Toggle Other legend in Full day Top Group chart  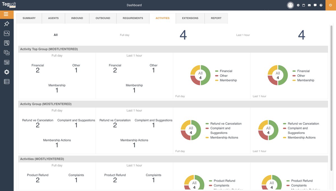[x=221, y=76]
